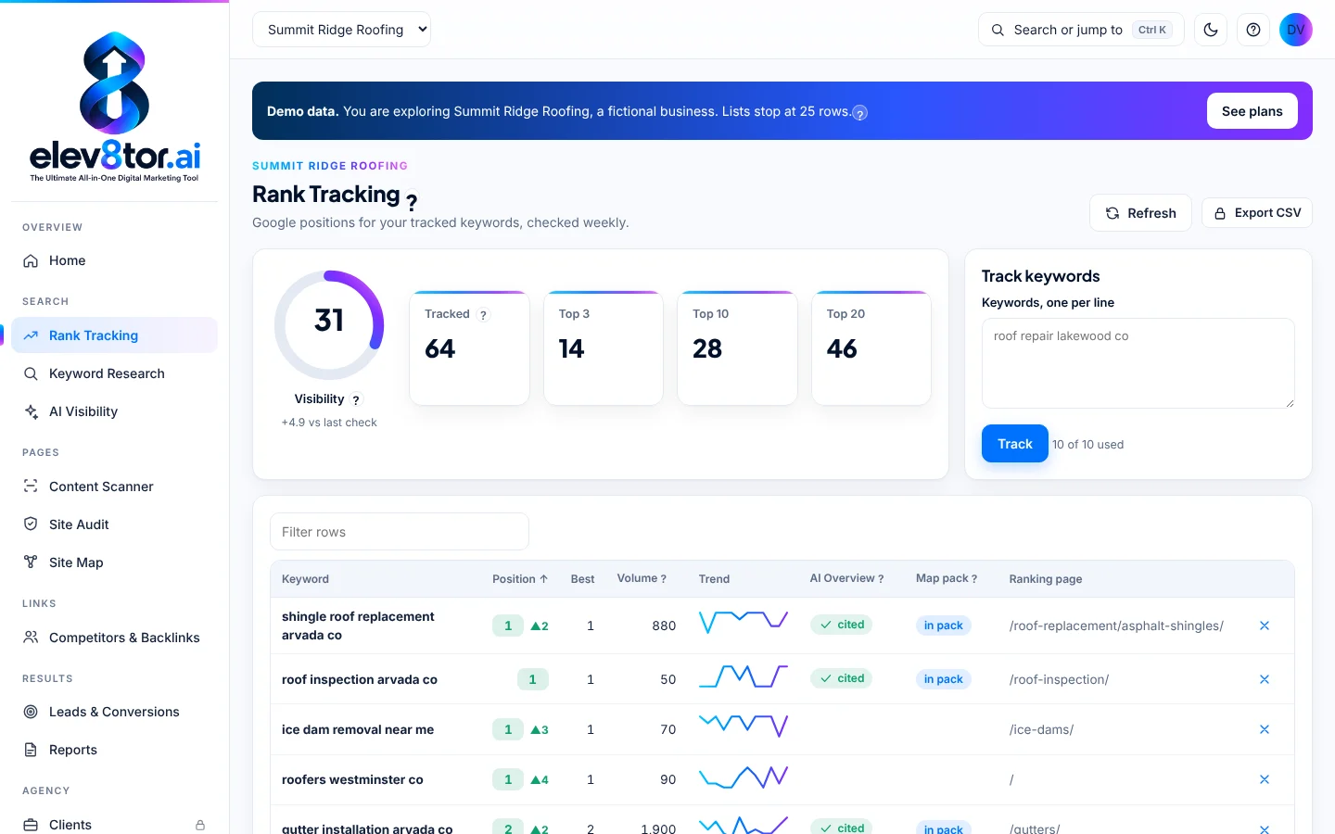The height and width of the screenshot is (834, 1335).
Task: Click the Top 20 stat card
Action: click(x=871, y=348)
